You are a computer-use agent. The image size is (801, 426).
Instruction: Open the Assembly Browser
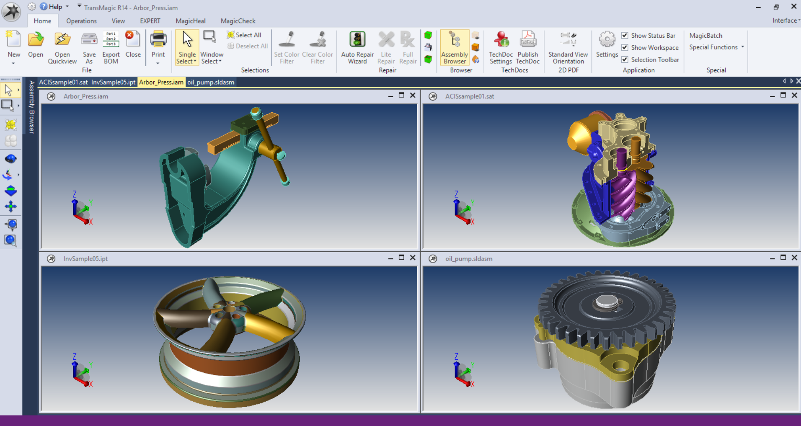click(x=455, y=48)
